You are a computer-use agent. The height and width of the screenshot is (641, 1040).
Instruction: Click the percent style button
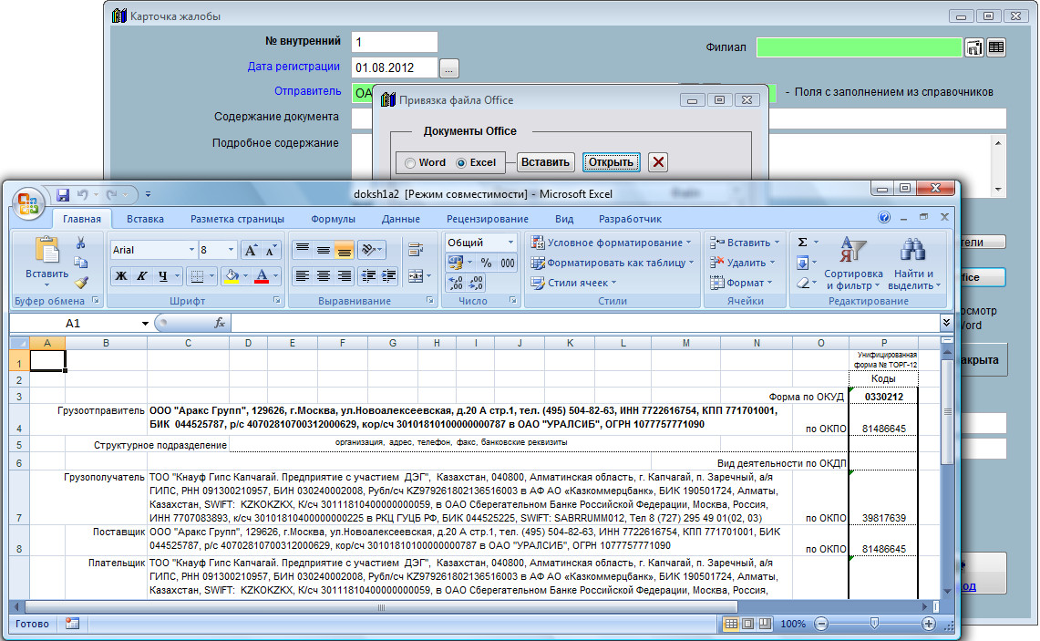[486, 263]
